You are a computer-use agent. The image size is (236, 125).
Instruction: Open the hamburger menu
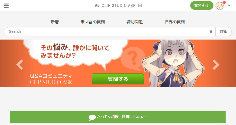coord(6,6)
